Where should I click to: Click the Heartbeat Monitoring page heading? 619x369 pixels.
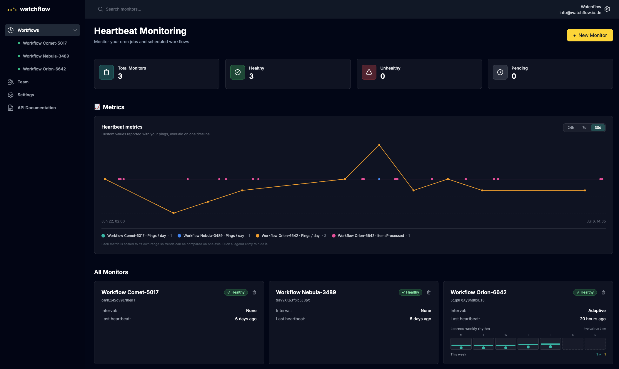click(140, 31)
